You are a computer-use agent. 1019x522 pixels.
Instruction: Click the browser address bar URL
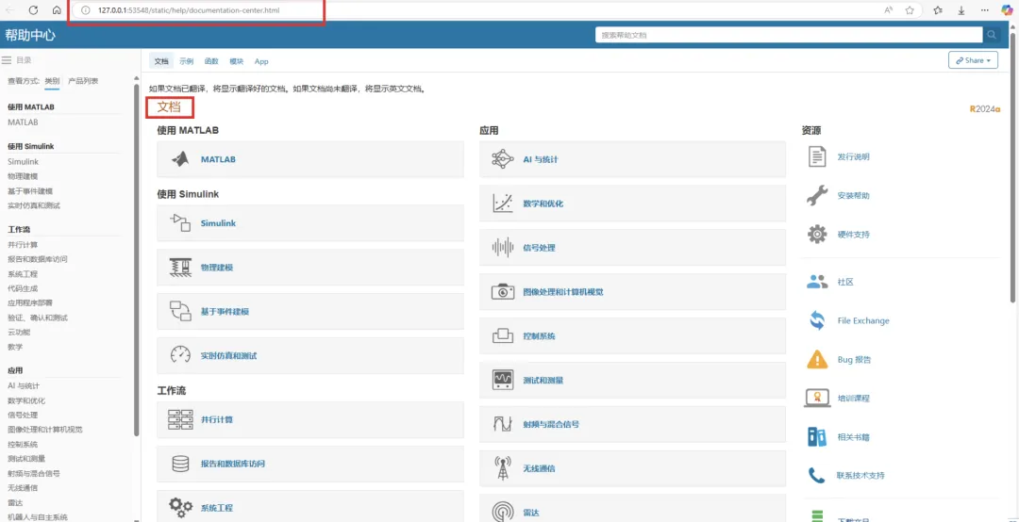click(189, 10)
